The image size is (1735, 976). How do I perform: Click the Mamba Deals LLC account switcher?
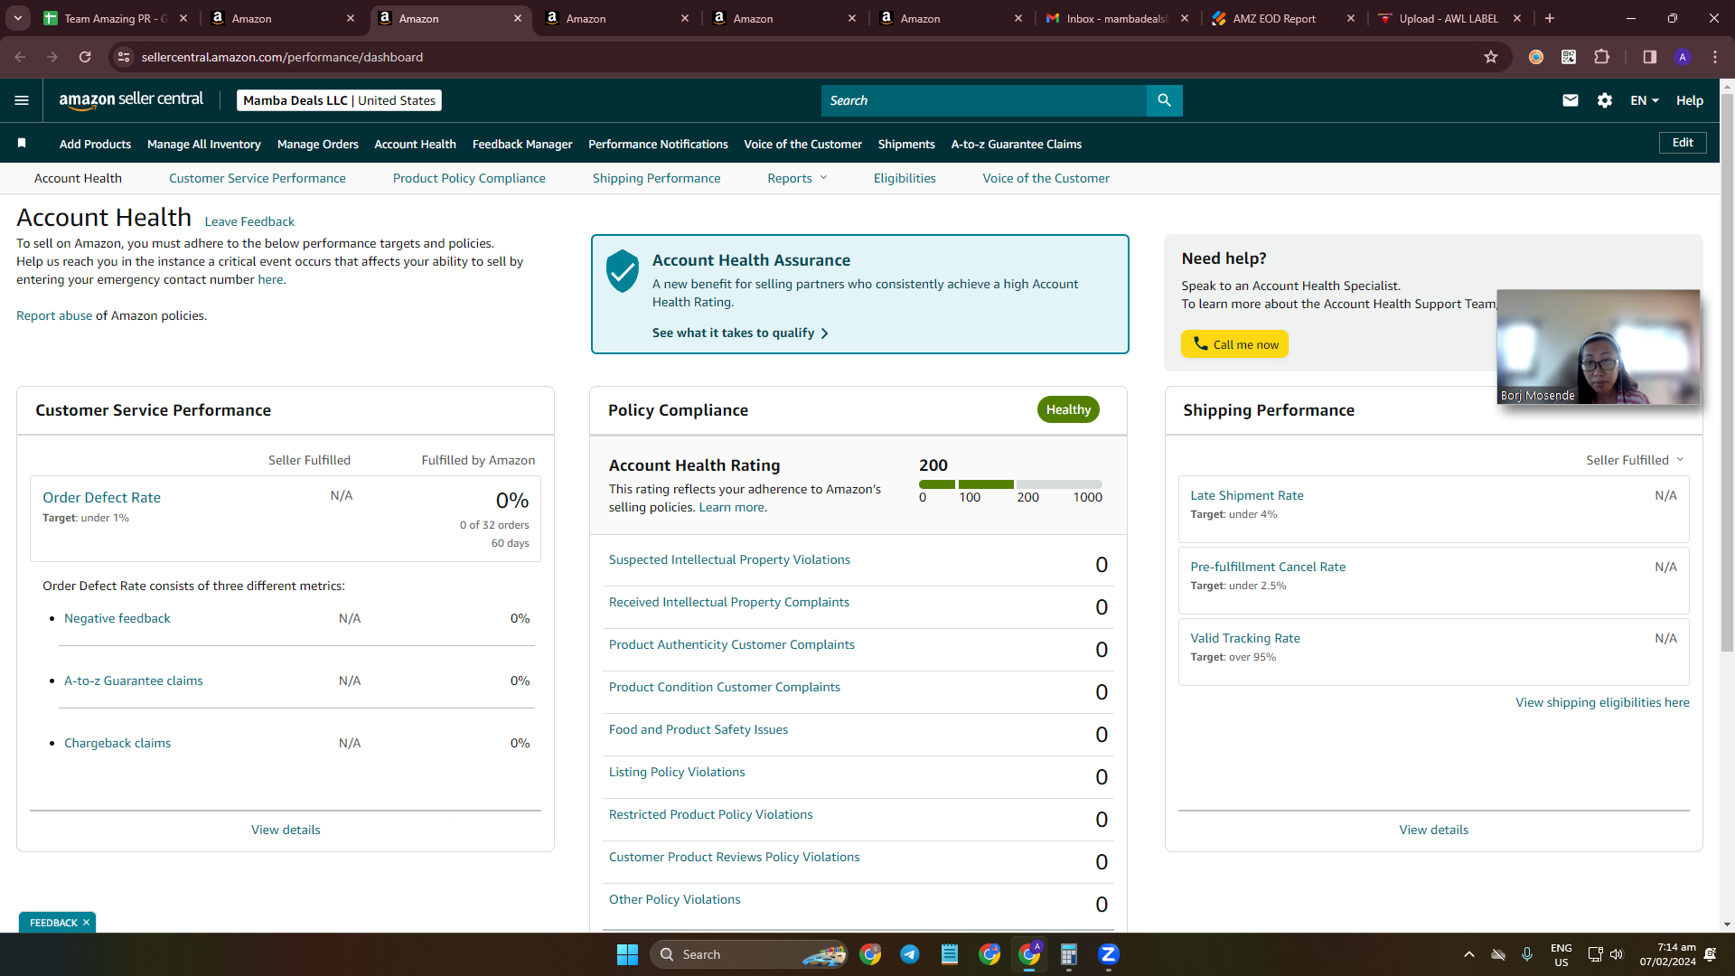(x=339, y=100)
